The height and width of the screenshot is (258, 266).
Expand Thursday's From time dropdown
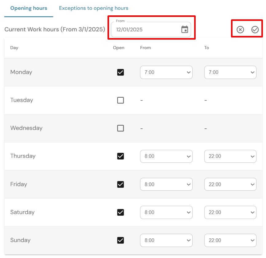coord(166,156)
